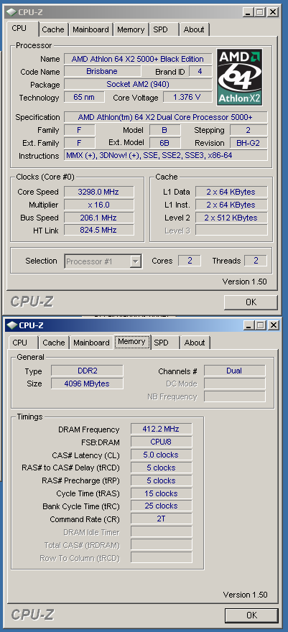Open About tab in lower window
The image size is (288, 632).
coord(195,343)
